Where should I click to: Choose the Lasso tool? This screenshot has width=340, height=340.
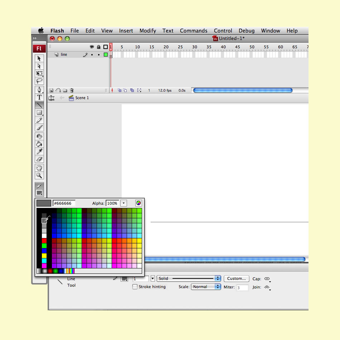39,81
